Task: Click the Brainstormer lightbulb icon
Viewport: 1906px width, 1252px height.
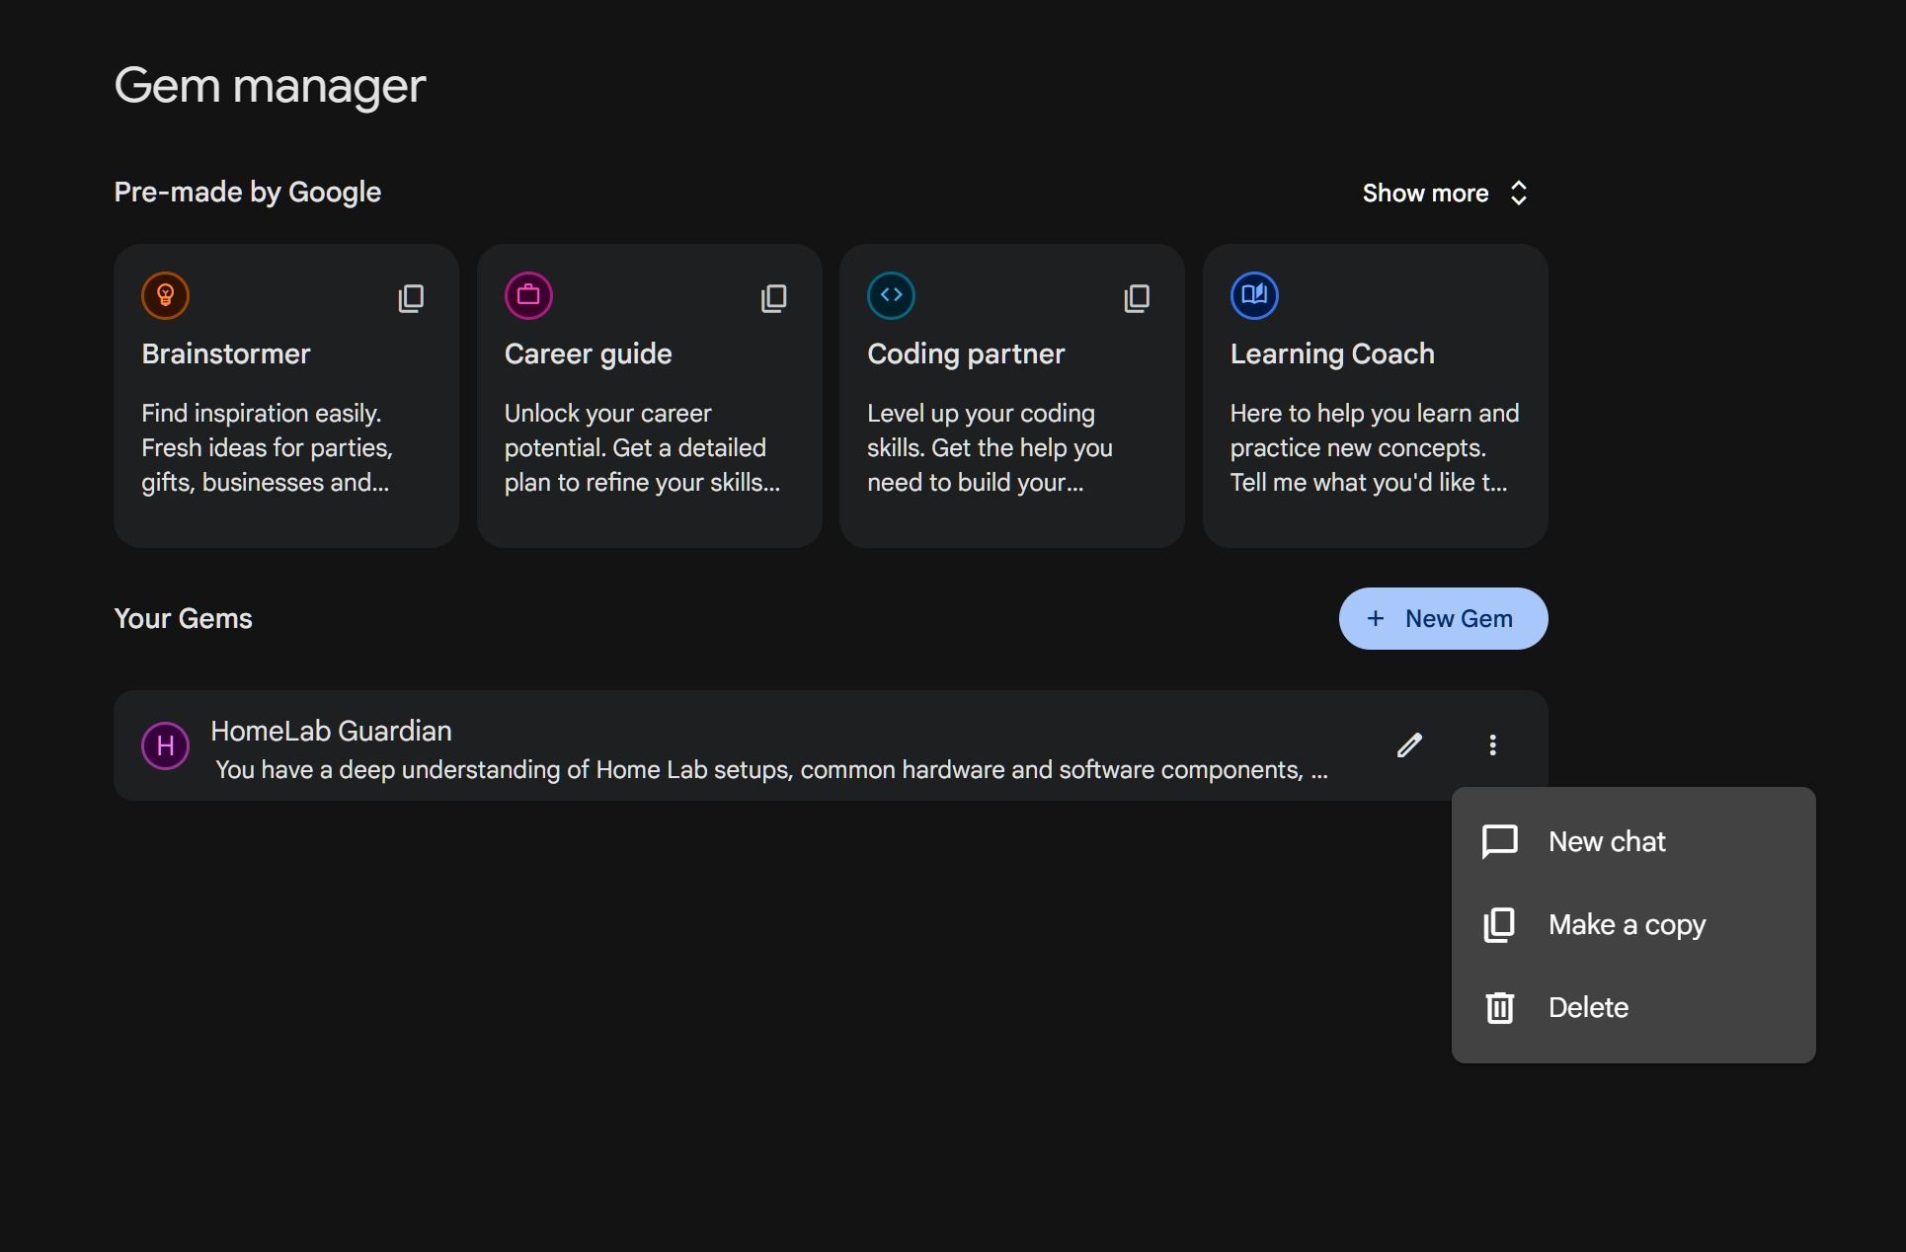Action: pos(165,295)
